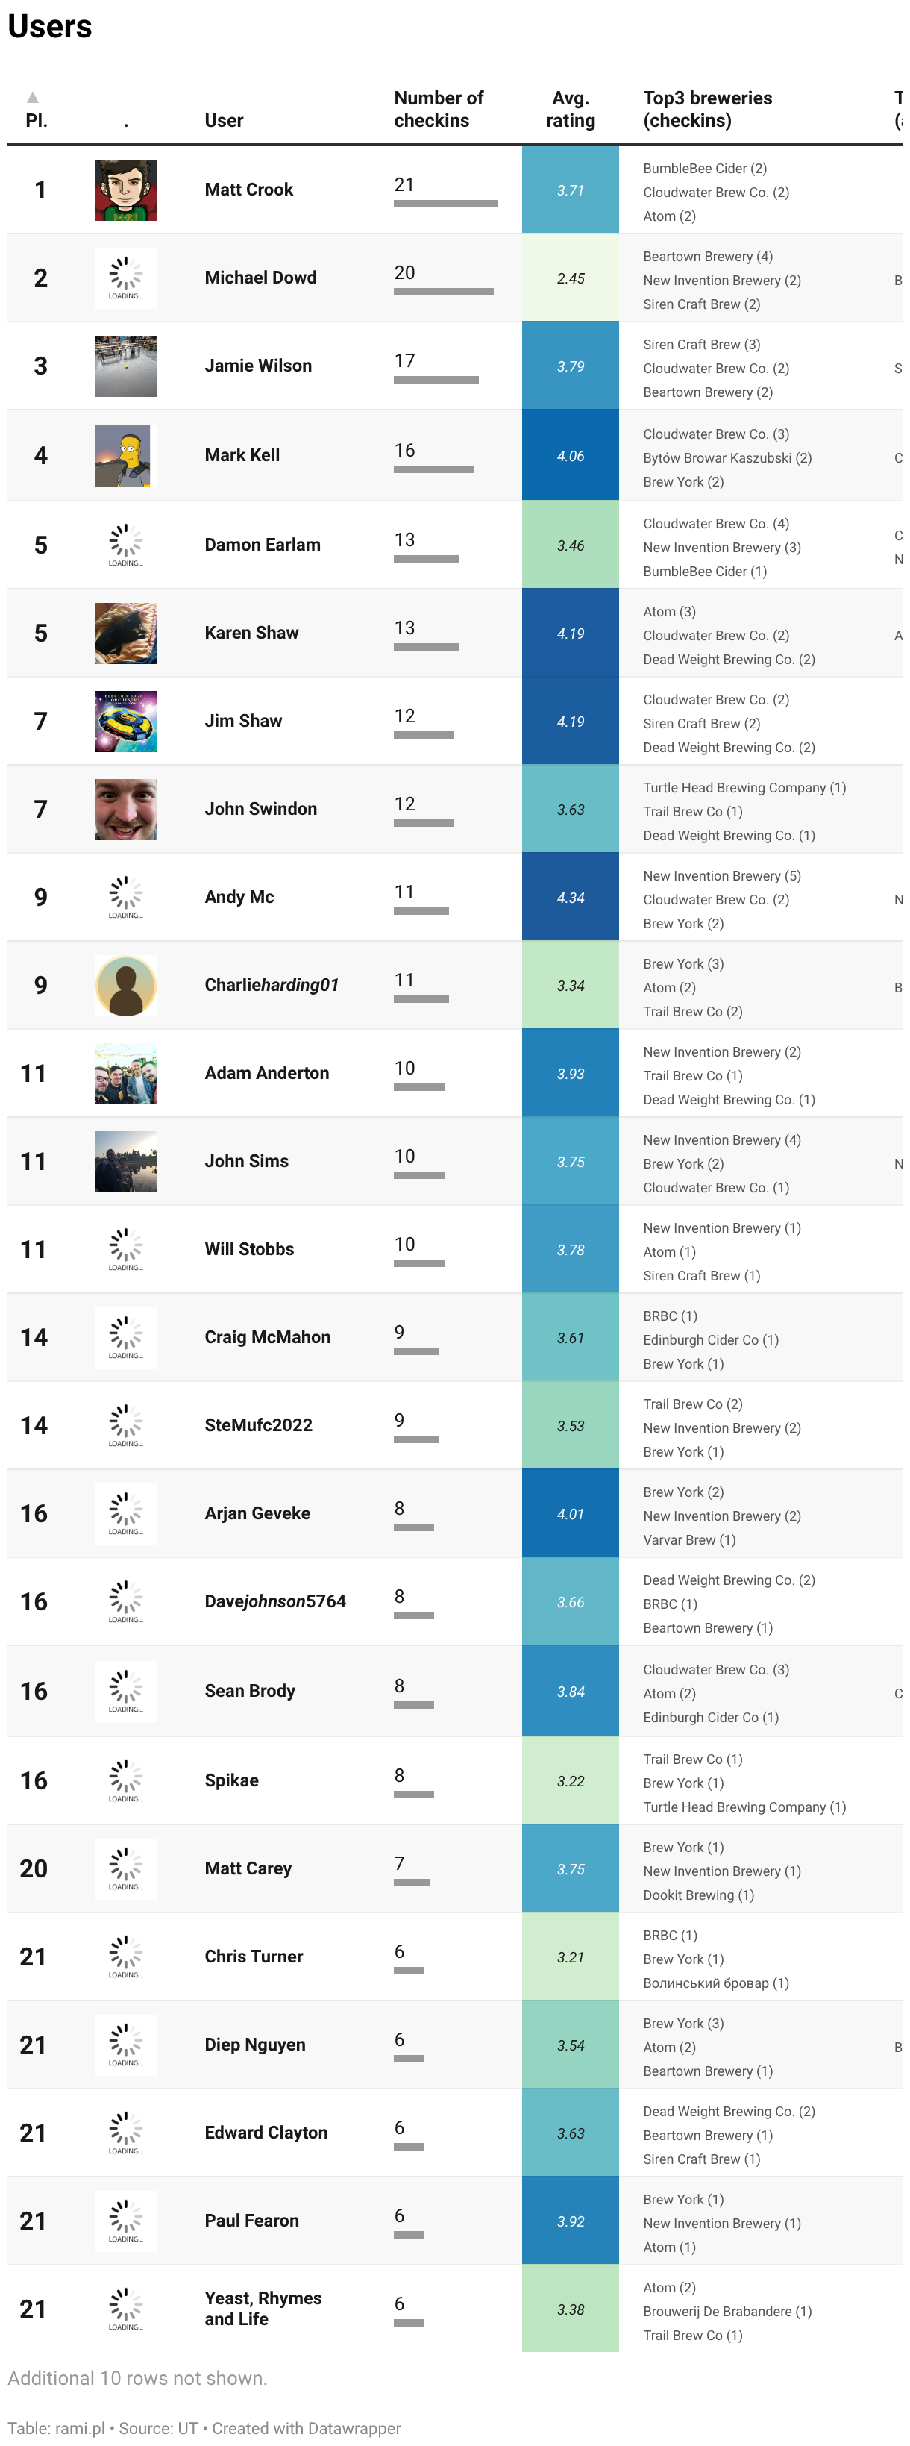The height and width of the screenshot is (2446, 910).
Task: Click Adam Anderton's group photo avatar
Action: pyautogui.click(x=125, y=1074)
